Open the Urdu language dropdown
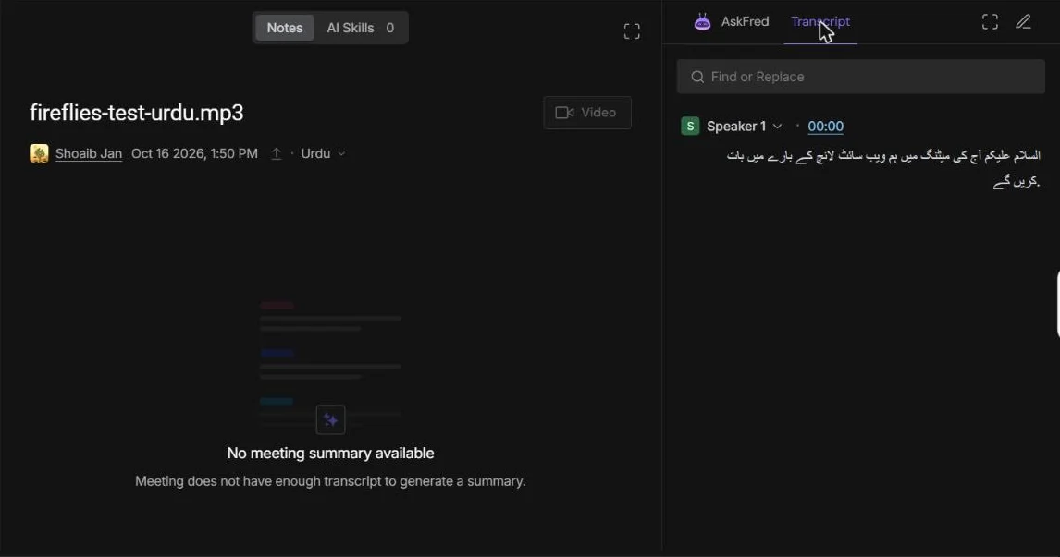Viewport: 1060px width, 557px height. tap(323, 154)
